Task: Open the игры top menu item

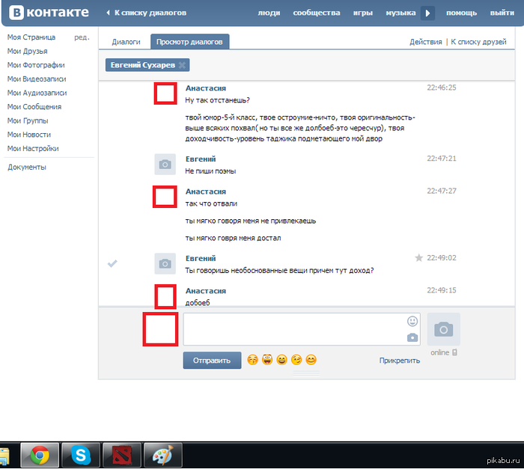Action: coord(363,13)
